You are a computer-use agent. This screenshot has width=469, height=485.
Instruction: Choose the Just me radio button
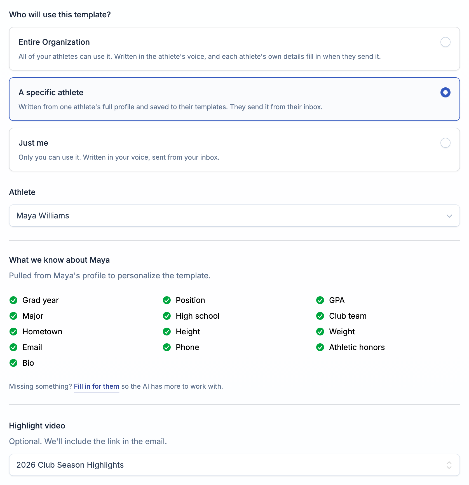[x=445, y=143]
